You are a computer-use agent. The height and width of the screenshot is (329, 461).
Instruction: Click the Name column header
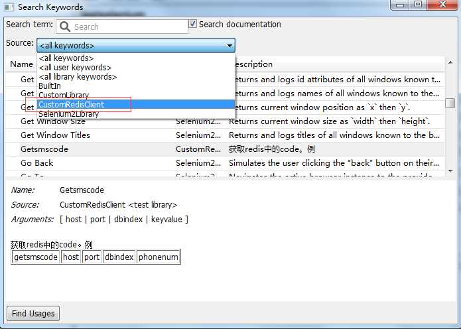tap(21, 64)
